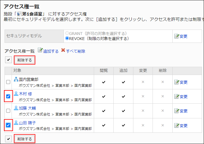This screenshot has width=204, height=144.
Task: Uncheck the 木村 修 row checkbox
Action: (x=8, y=96)
